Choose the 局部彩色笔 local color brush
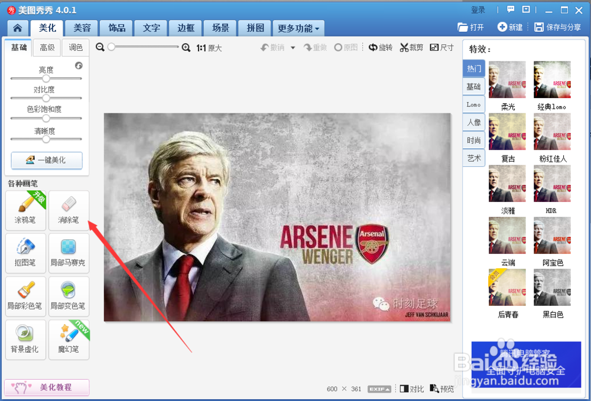 pos(25,296)
